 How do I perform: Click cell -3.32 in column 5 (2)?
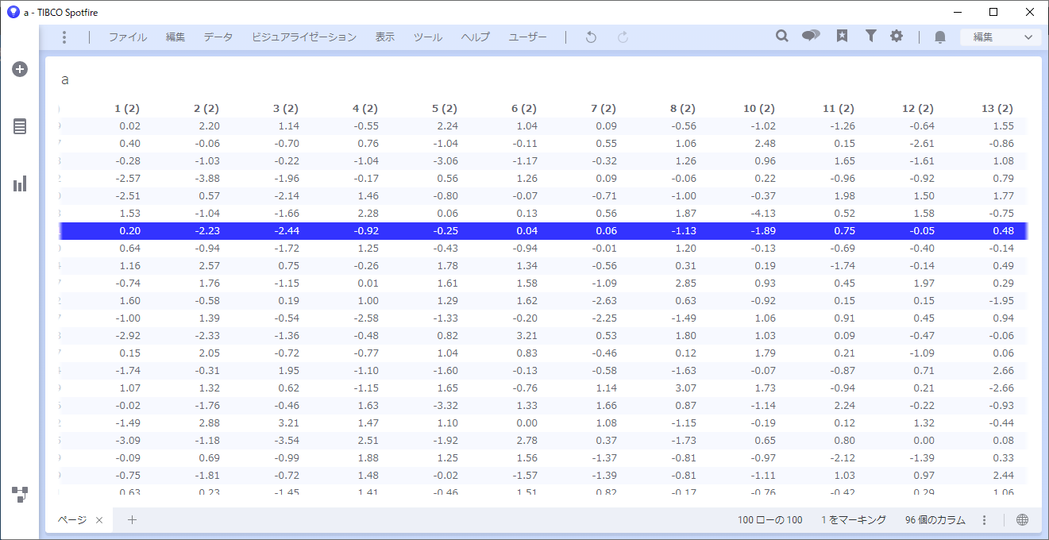click(x=445, y=406)
